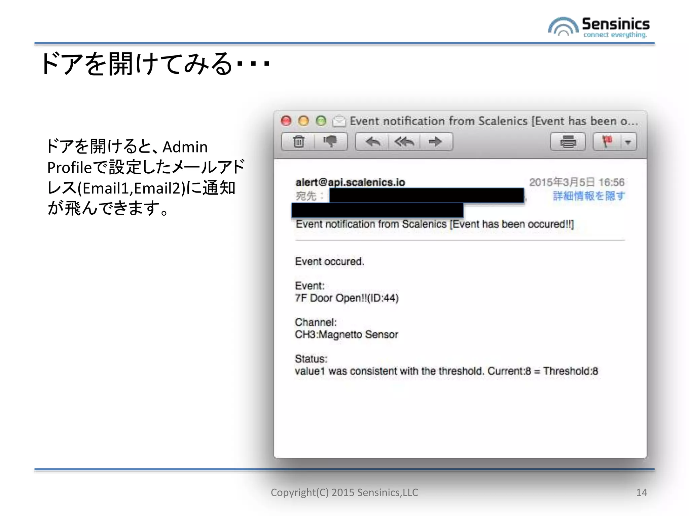Select the text CH3:Magnetto Sensor

click(x=346, y=335)
